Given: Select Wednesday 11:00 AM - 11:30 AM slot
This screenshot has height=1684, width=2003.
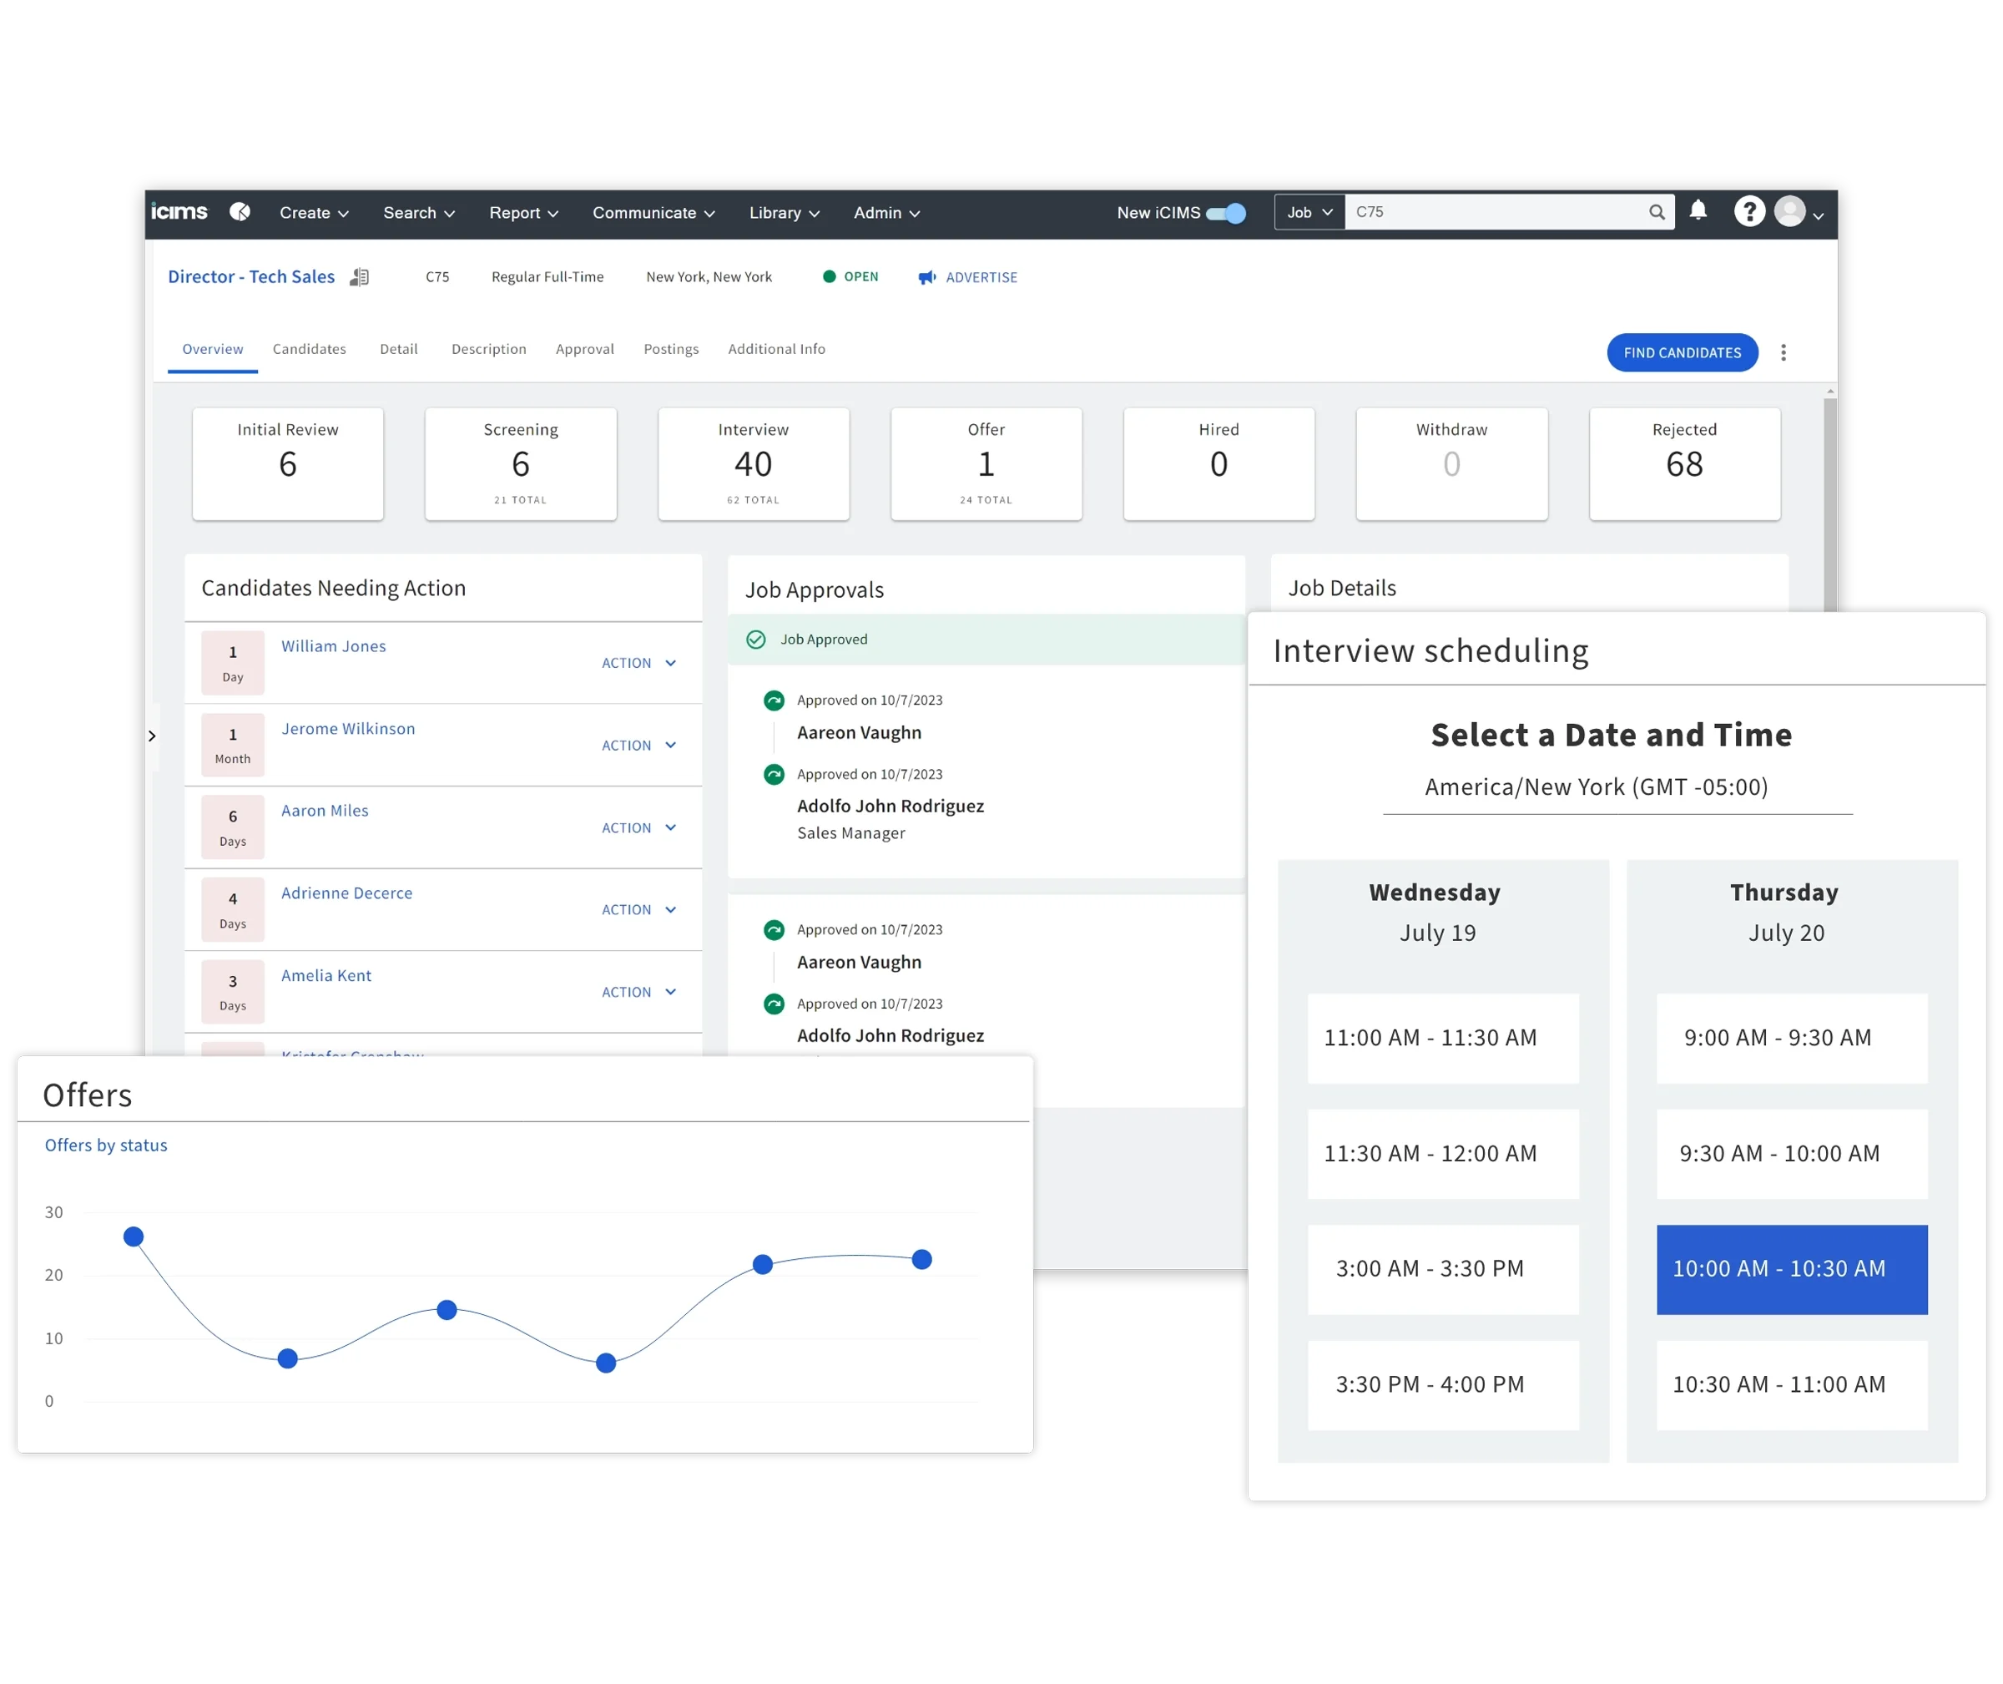Looking at the screenshot, I should pos(1442,1038).
